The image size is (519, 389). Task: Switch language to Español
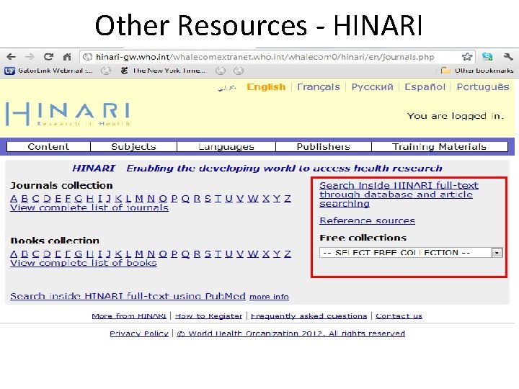425,87
